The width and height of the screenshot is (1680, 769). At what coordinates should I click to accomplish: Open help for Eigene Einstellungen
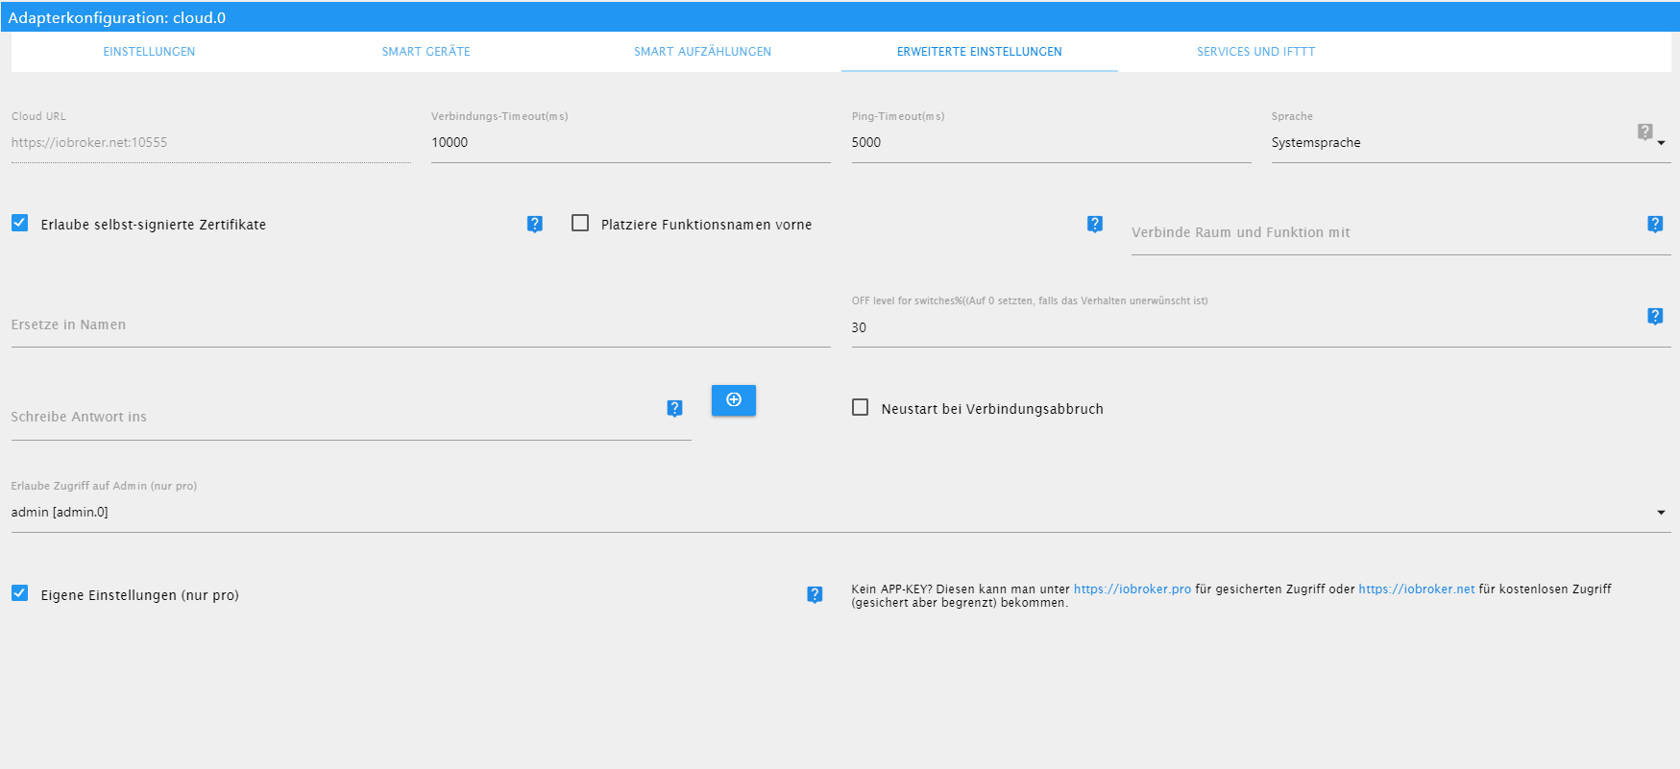coord(815,594)
